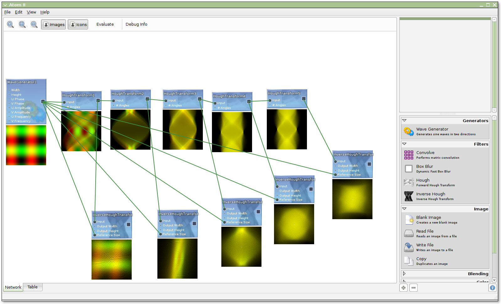Click the palette vertical scrollbar

point(494,188)
